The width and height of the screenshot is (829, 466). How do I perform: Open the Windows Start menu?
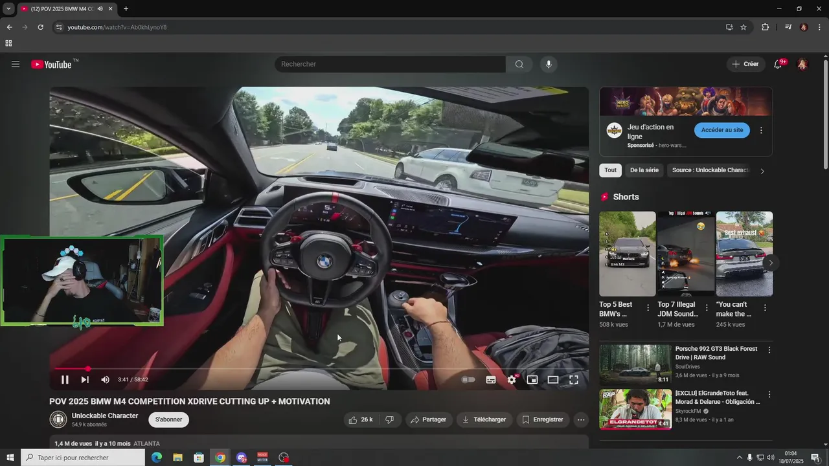(x=10, y=458)
